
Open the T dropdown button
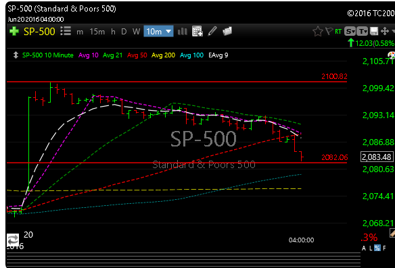(x=363, y=31)
